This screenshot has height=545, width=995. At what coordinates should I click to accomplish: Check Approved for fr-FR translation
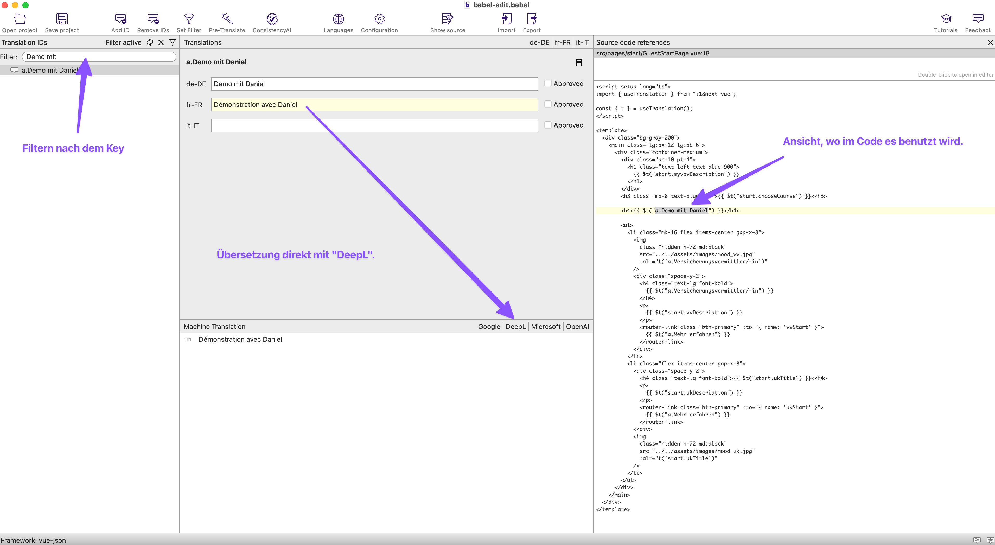click(x=548, y=104)
